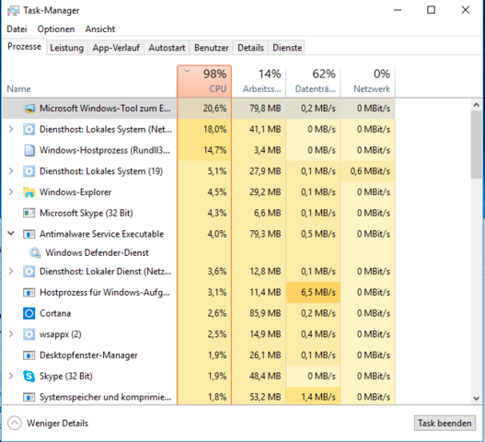The image size is (485, 442).
Task: Expand the Windows-Explorer process group
Action: (11, 192)
